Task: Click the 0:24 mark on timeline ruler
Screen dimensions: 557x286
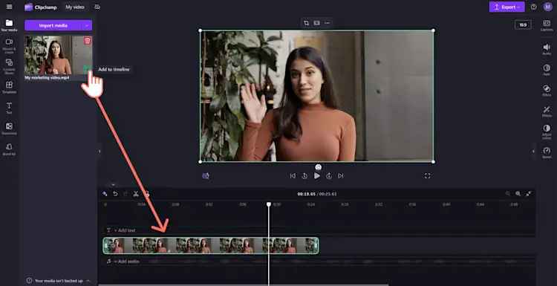Action: [x=311, y=204]
